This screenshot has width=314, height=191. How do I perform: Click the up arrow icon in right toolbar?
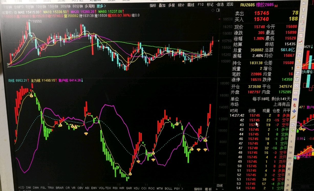click(x=304, y=10)
